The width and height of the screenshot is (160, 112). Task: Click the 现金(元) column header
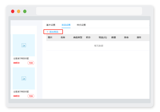(x=103, y=37)
